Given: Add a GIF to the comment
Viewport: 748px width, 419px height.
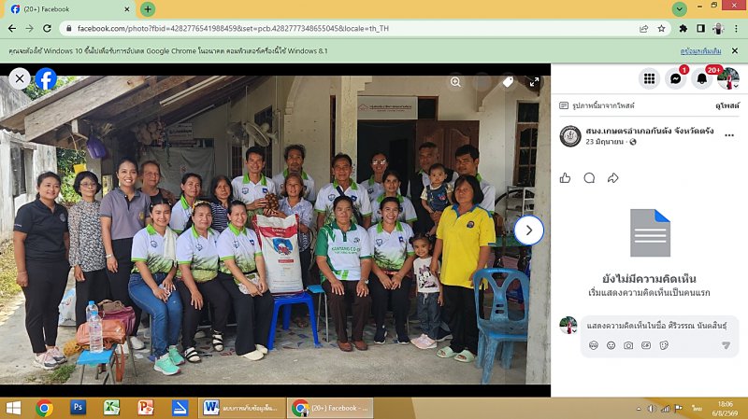Looking at the screenshot, I should 646,345.
